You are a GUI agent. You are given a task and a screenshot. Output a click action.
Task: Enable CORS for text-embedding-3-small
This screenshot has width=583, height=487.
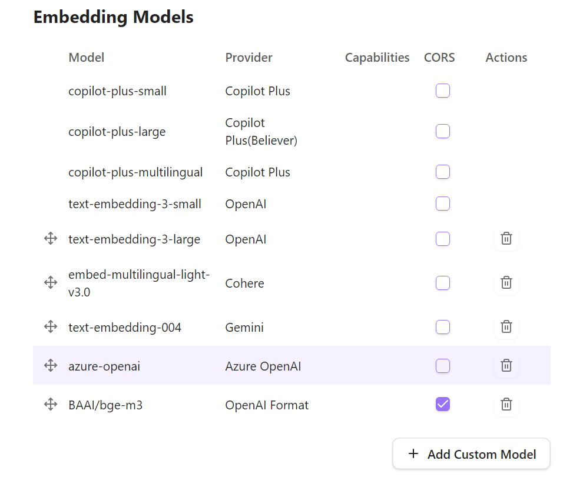pyautogui.click(x=443, y=204)
